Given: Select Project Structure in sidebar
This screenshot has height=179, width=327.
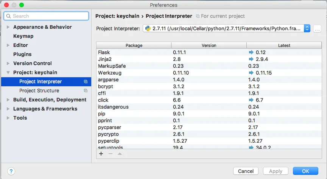Looking at the screenshot, I should click(x=39, y=91).
